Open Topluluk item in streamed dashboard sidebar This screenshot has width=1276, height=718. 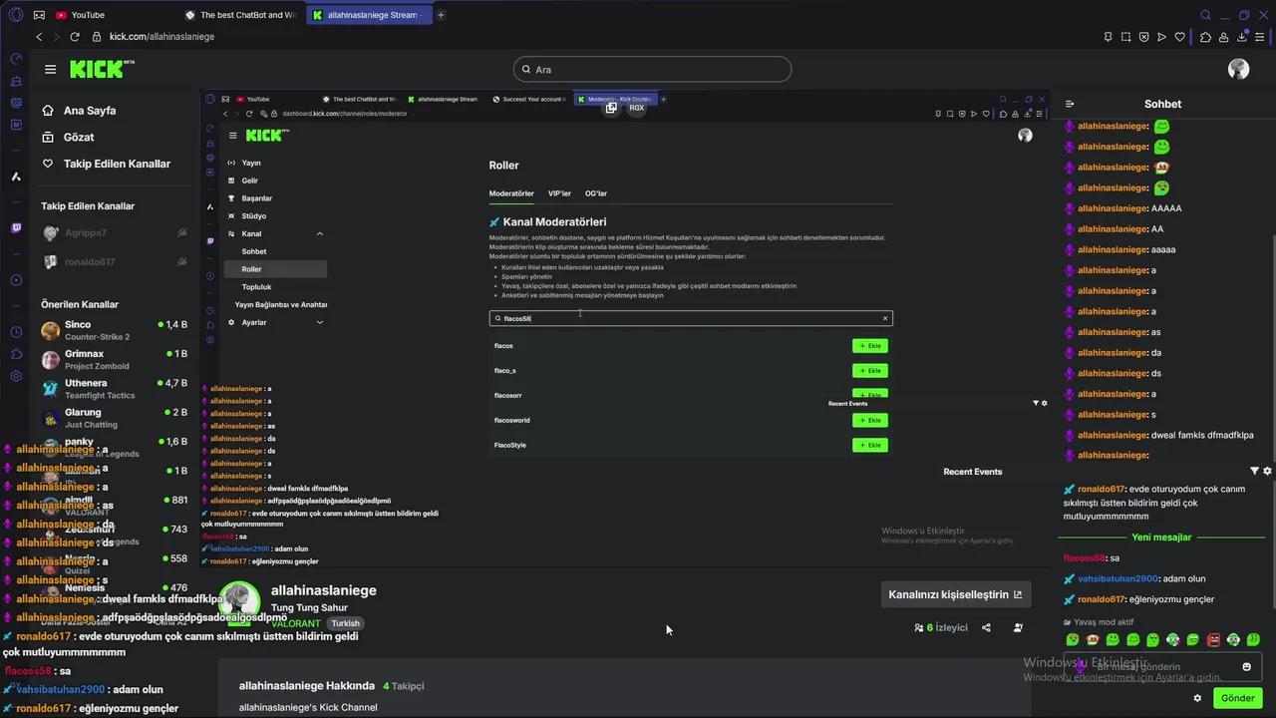tap(256, 287)
